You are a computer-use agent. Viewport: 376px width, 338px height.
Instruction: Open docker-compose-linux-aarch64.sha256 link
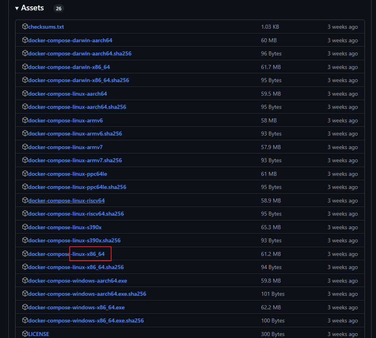click(77, 107)
